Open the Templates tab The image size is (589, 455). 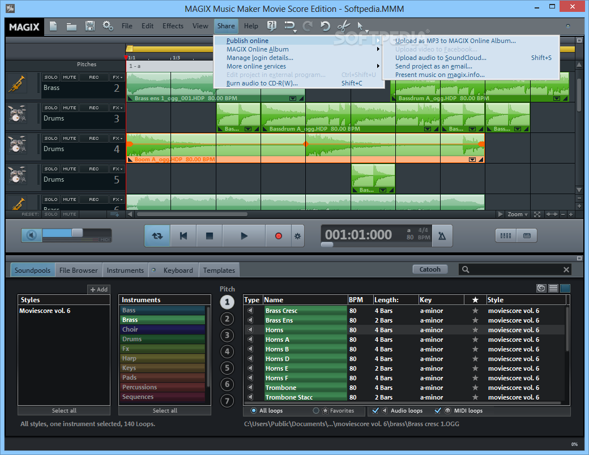click(x=219, y=271)
